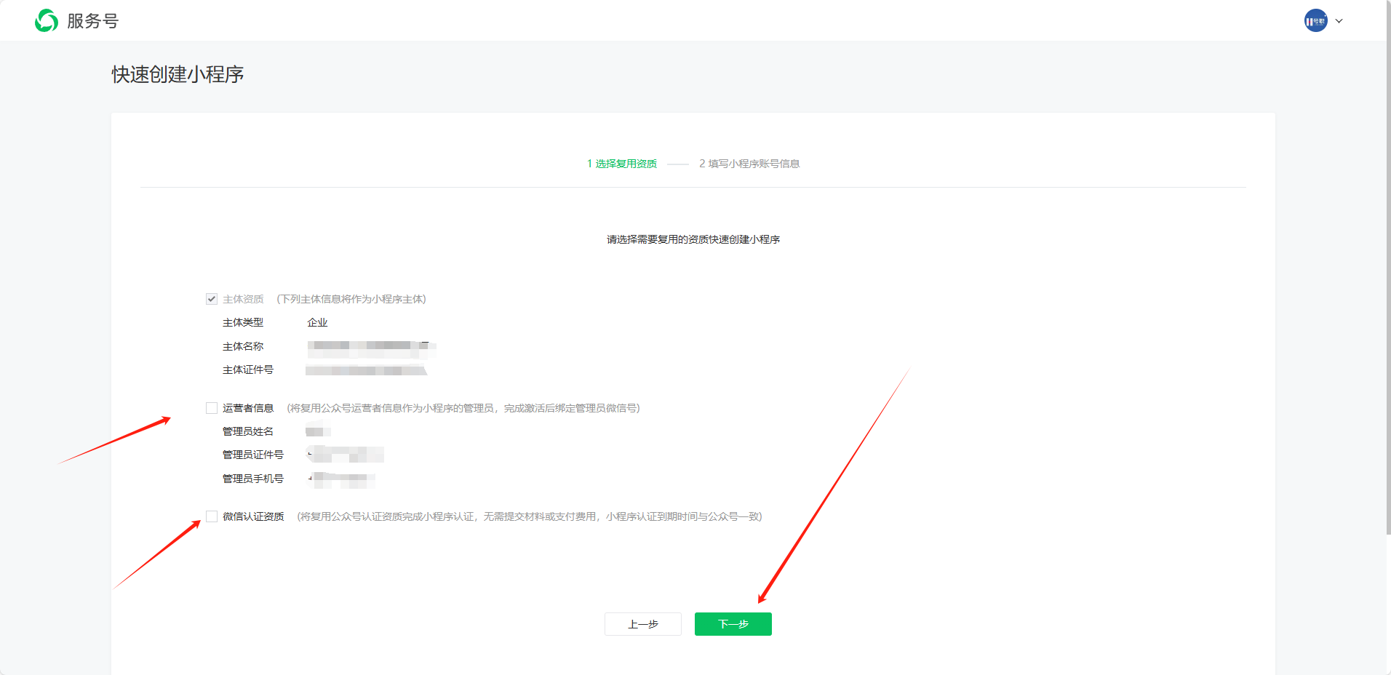Click the 服务号 header text

coord(92,21)
